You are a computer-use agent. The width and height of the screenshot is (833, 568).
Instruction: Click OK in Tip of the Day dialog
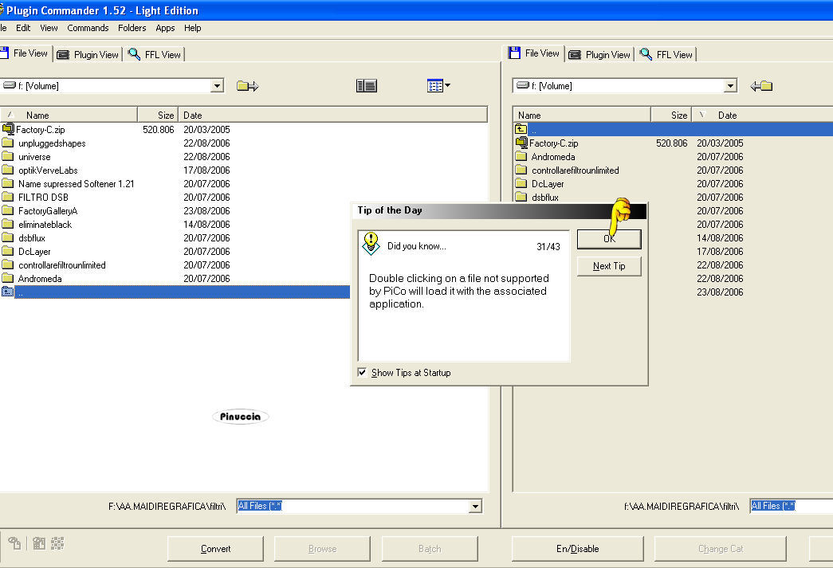coord(609,239)
